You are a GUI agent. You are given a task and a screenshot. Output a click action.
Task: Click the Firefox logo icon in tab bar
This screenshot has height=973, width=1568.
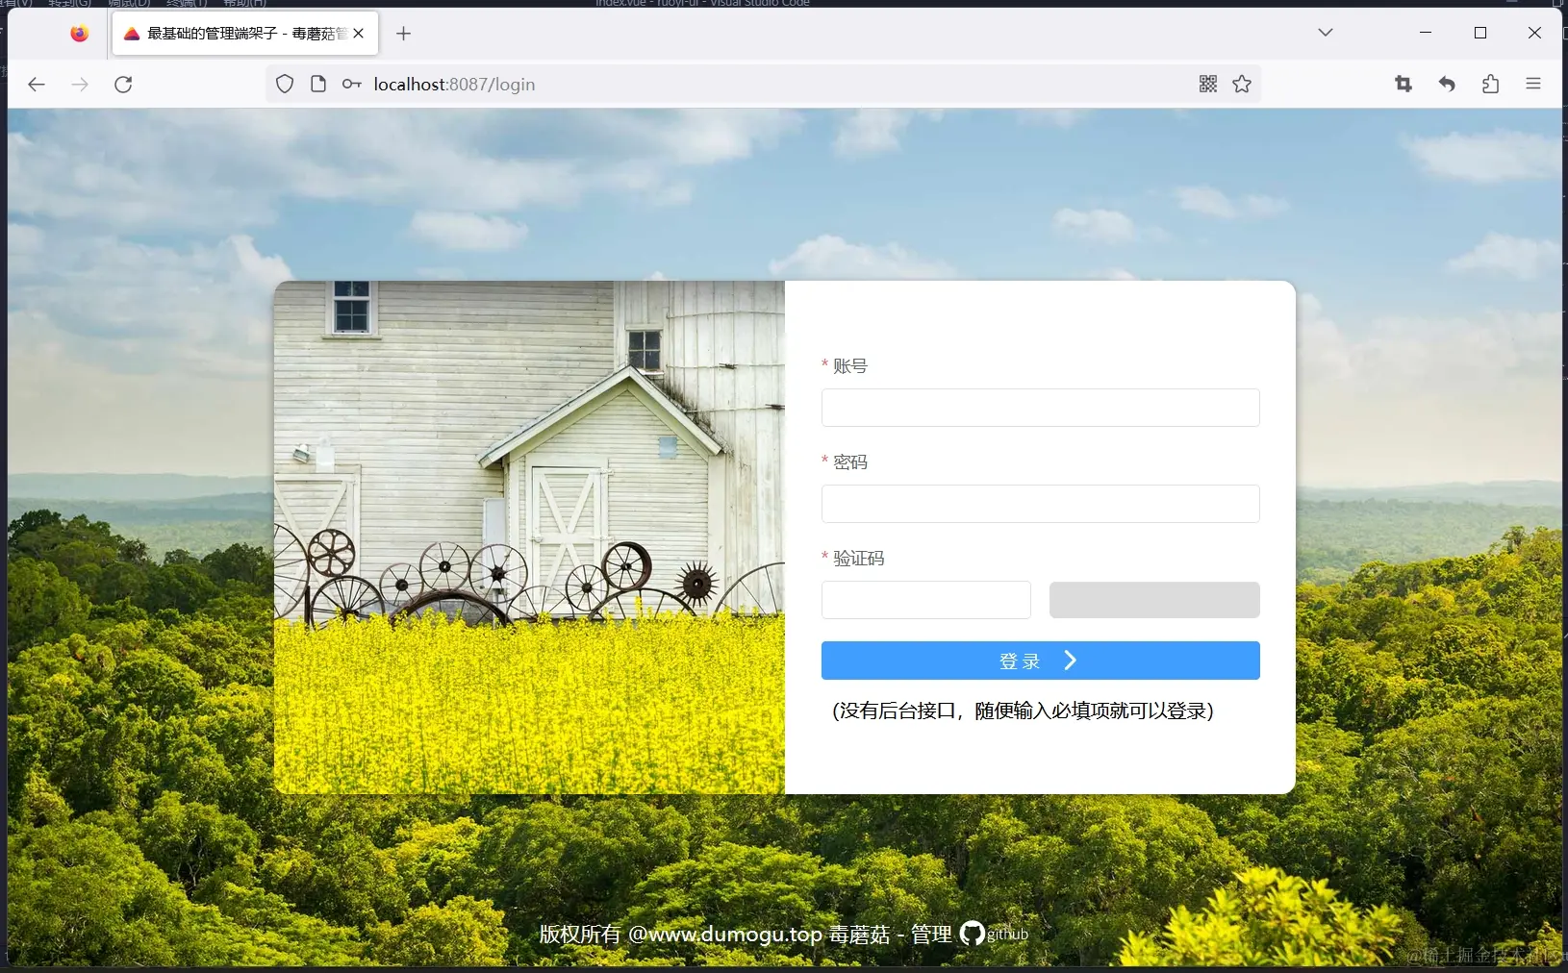80,34
